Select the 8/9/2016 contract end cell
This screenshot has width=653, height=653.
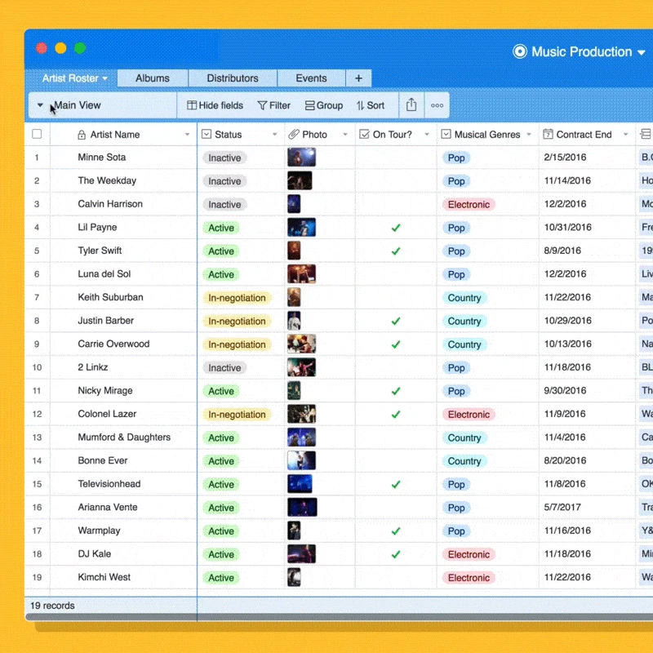[587, 251]
